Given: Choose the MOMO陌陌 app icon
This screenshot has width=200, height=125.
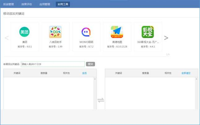Looking at the screenshot, I should pyautogui.click(x=86, y=32).
